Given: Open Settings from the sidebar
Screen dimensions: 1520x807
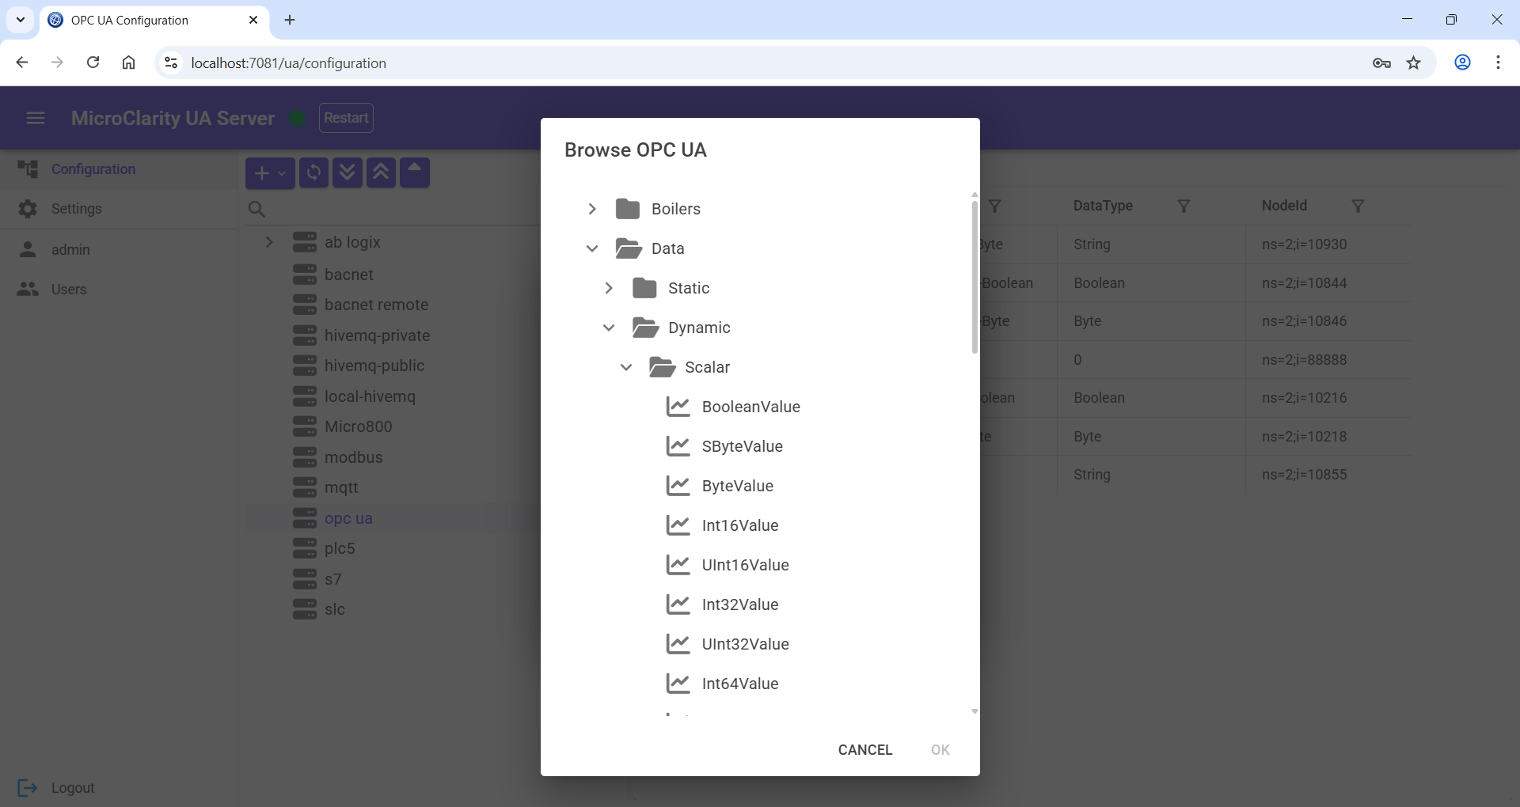Looking at the screenshot, I should [76, 209].
